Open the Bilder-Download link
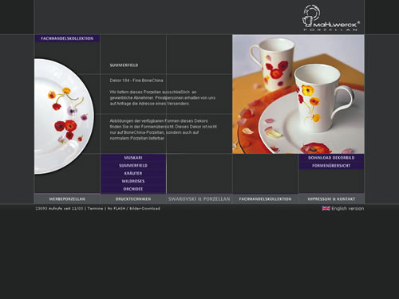Viewport: 399px width, 299px height. coord(144,209)
